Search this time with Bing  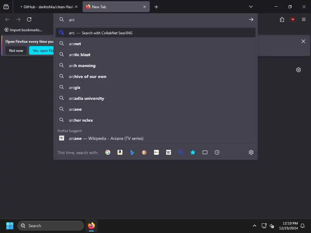[x=132, y=152]
